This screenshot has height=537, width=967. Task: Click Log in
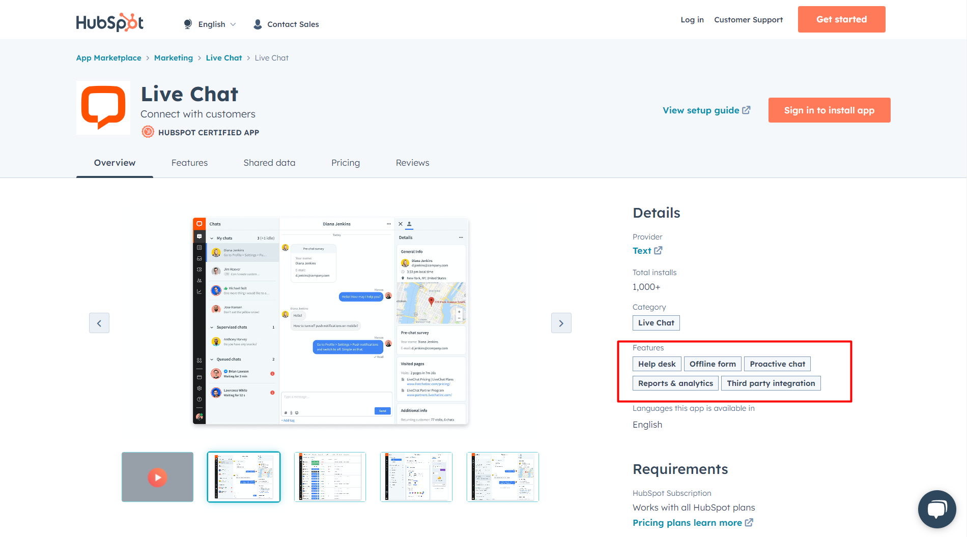(x=692, y=20)
